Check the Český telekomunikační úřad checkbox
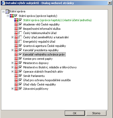 (x=20, y=33)
